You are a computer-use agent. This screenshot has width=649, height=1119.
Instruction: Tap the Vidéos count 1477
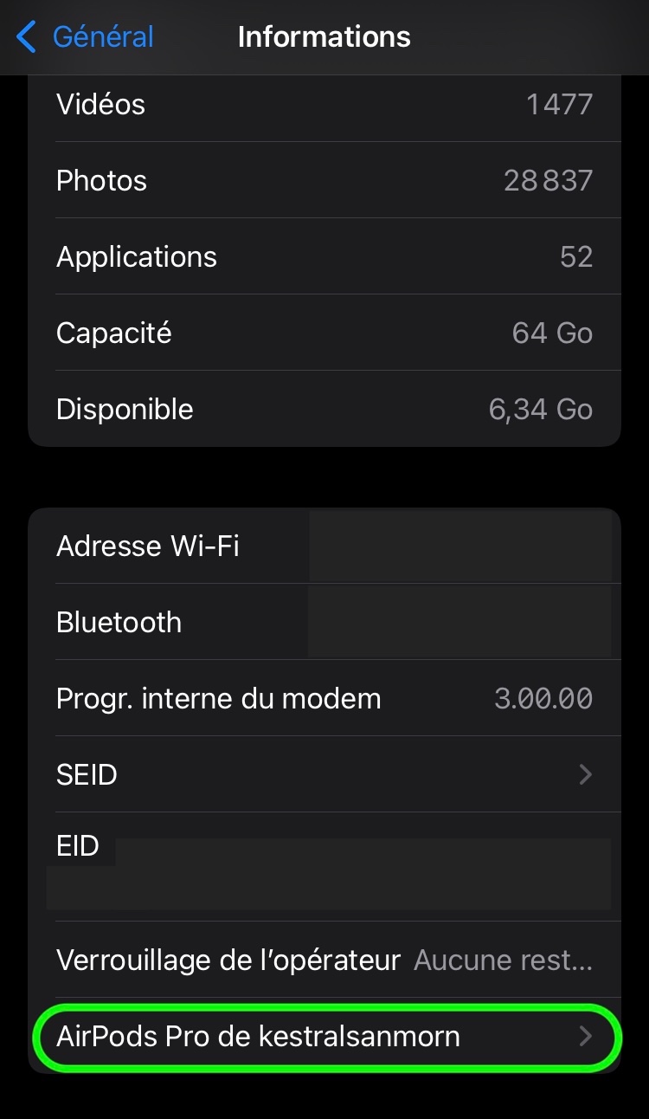tap(559, 105)
